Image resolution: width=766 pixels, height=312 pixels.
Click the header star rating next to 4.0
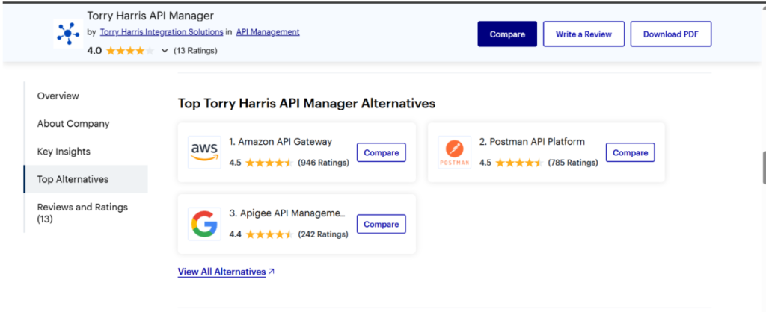(130, 51)
